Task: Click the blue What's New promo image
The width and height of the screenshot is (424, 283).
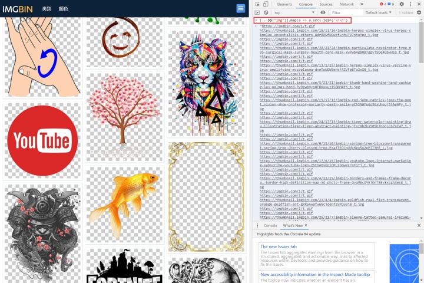Action: (x=404, y=263)
